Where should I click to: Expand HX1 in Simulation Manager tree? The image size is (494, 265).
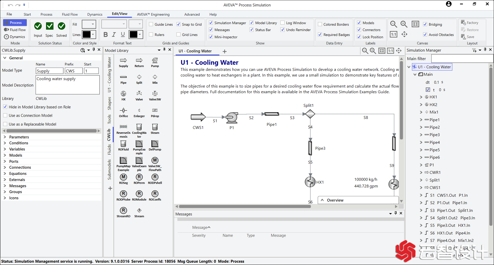click(421, 97)
